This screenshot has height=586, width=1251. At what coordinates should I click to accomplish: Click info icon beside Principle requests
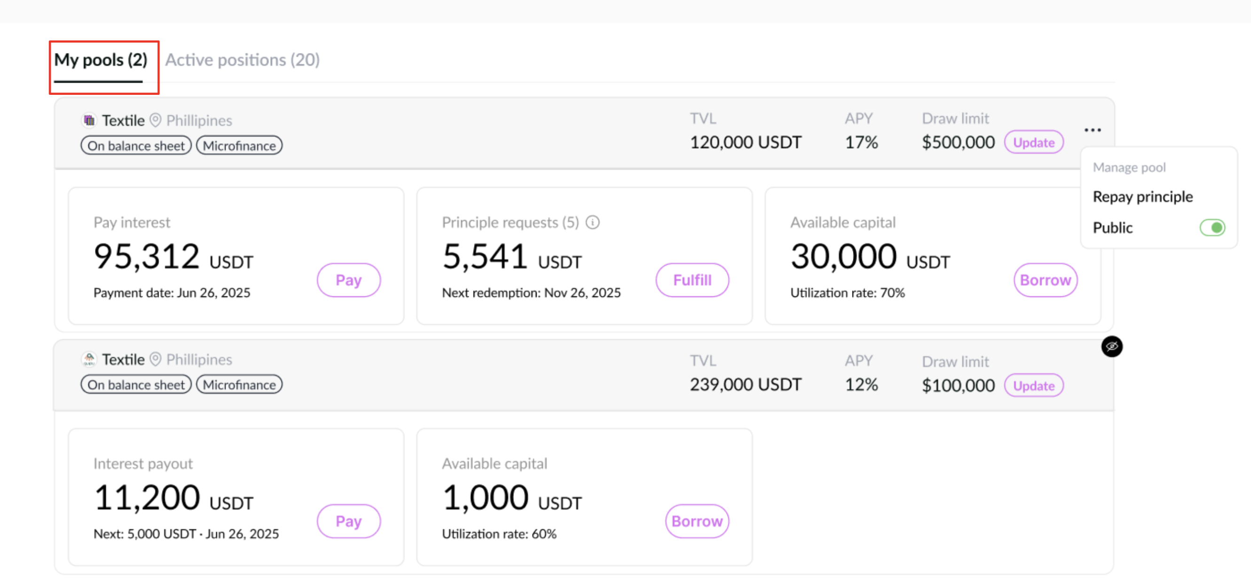coord(593,222)
